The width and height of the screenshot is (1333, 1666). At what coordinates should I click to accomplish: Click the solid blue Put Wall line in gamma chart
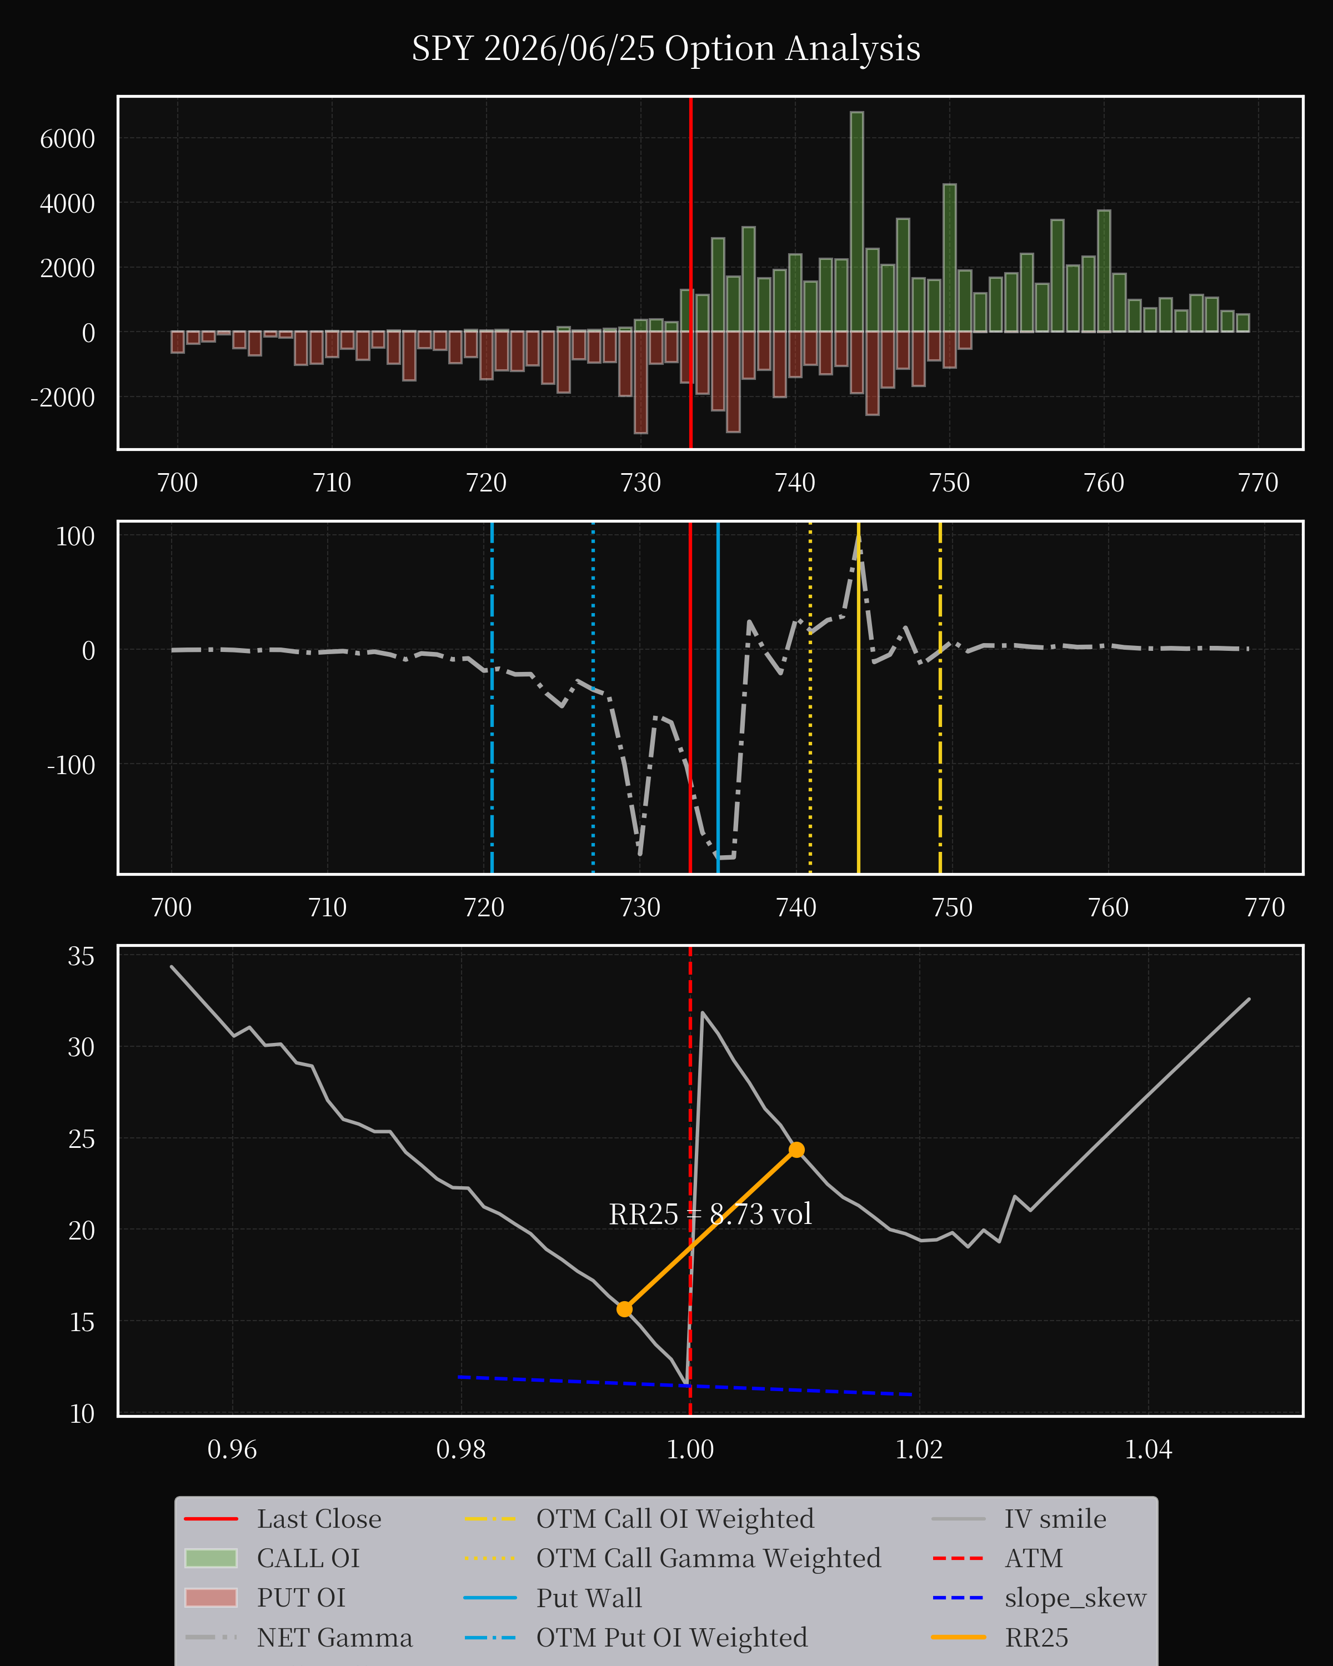718,697
